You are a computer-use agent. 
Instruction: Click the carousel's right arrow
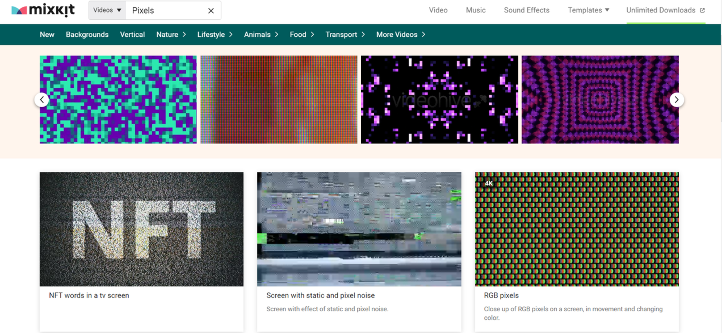(677, 99)
